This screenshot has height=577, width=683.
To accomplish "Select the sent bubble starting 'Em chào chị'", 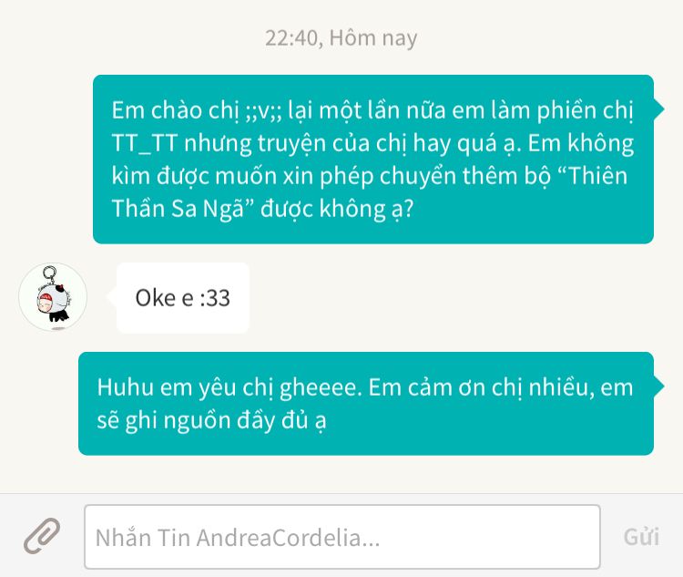I will point(373,160).
